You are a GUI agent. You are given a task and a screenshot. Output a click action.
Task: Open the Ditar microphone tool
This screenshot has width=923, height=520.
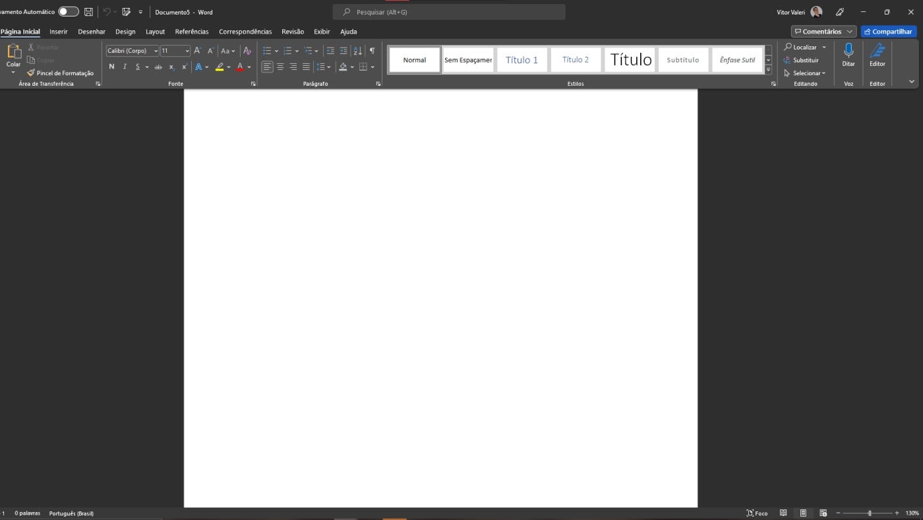coord(849,58)
